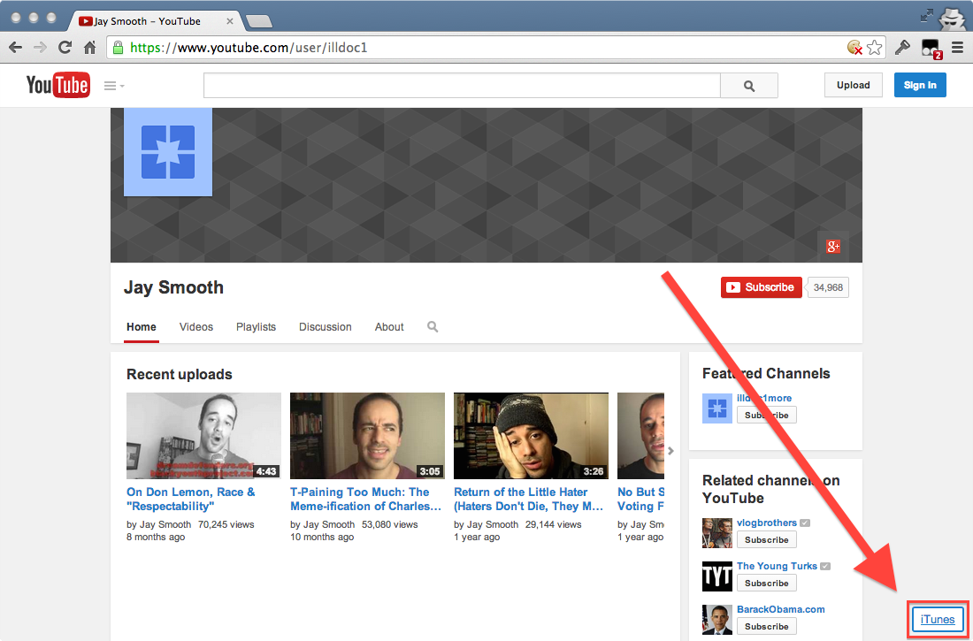
Task: Open the illdoc1more featured channel link
Action: point(764,398)
